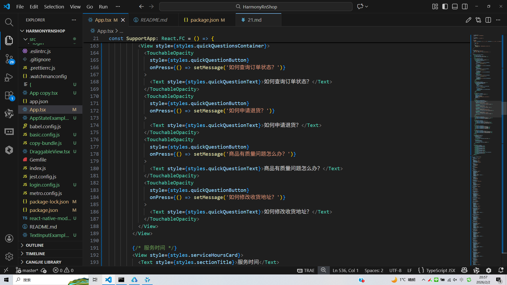Switch to package.json tab
The image size is (507, 285).
[204, 20]
